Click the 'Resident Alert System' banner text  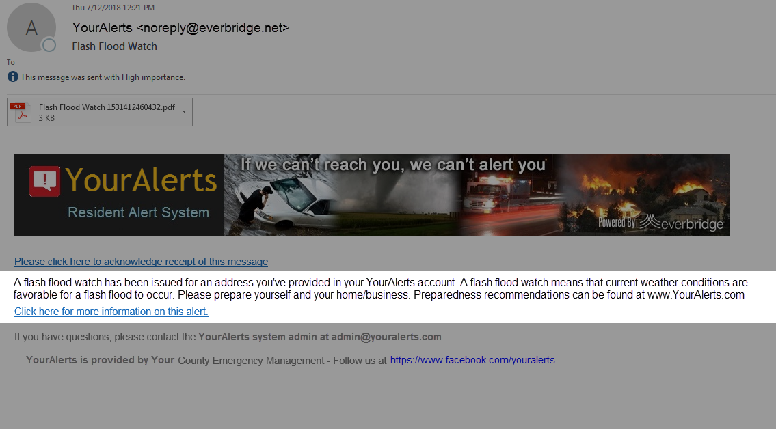(139, 212)
